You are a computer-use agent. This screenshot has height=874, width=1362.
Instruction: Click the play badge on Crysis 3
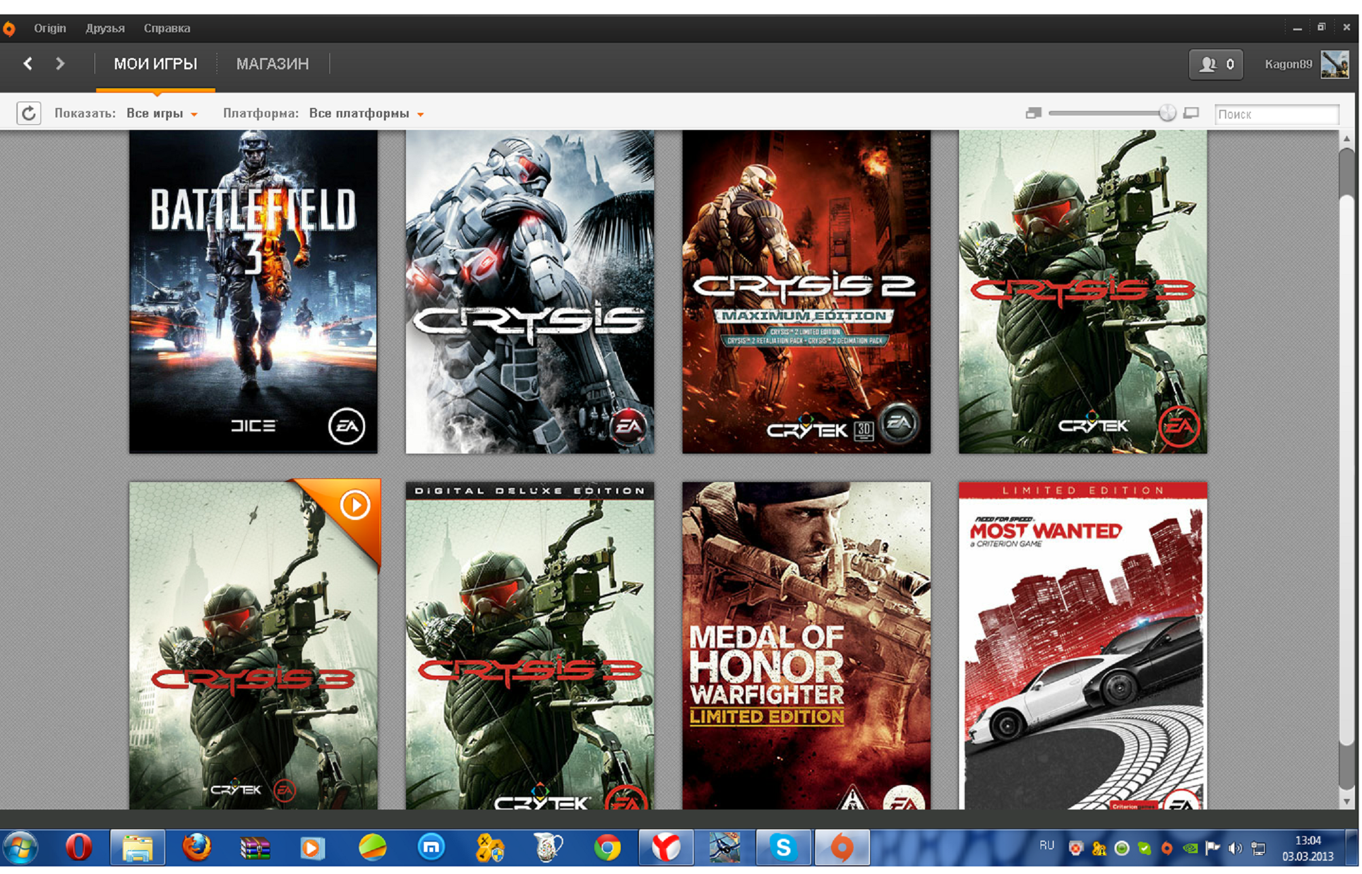click(355, 505)
